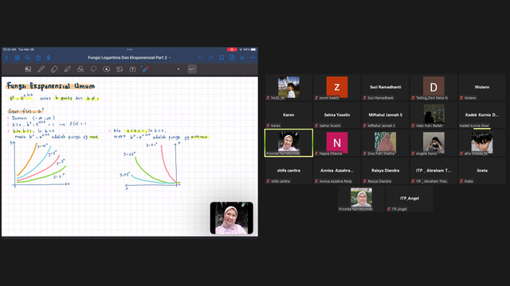Choose the small dot pointer size
This screenshot has width=510, height=286.
point(178,69)
